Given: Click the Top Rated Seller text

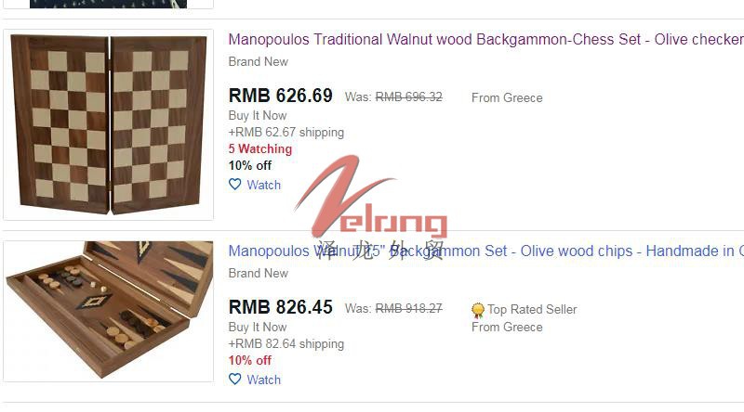Looking at the screenshot, I should point(532,309).
